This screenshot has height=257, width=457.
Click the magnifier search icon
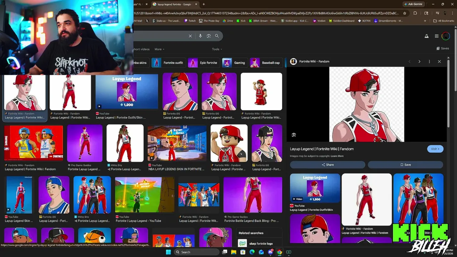click(x=217, y=36)
